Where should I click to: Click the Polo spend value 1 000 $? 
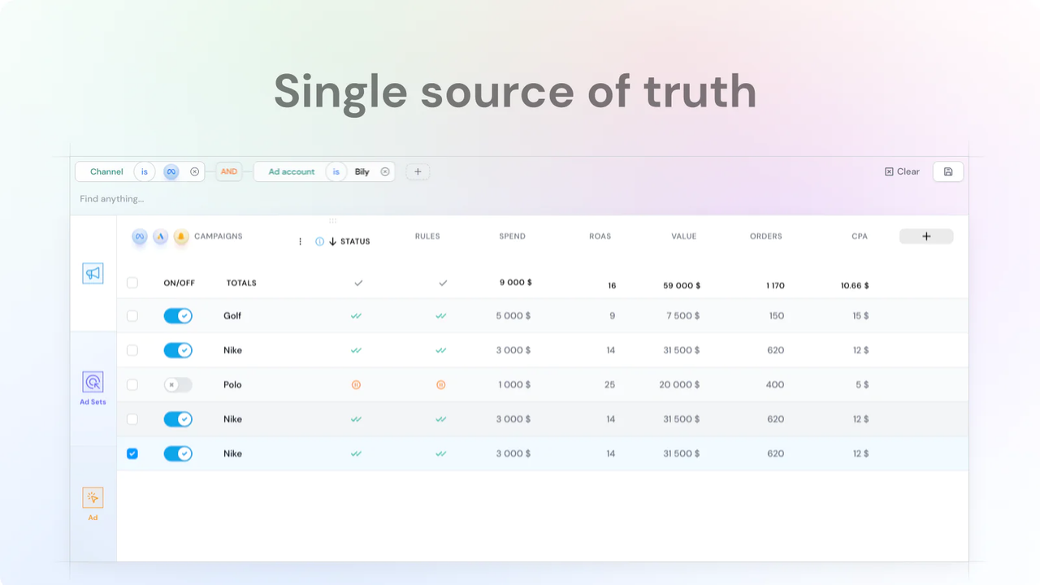[x=513, y=385]
